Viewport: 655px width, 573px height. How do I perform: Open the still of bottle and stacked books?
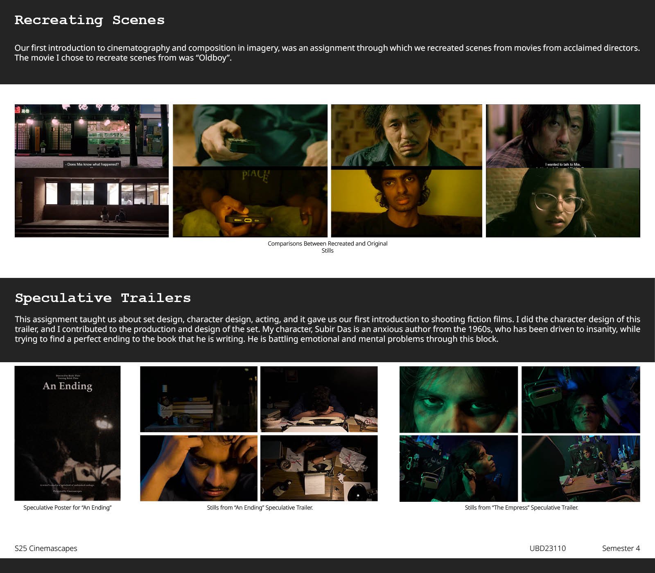point(199,399)
